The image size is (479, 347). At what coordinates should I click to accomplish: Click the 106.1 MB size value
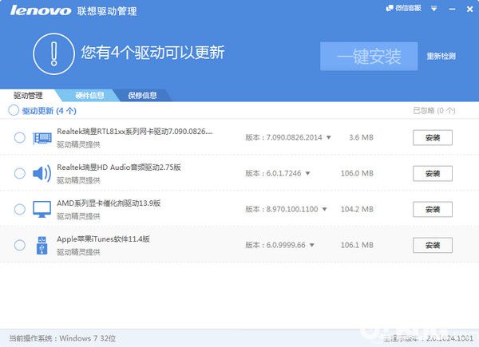click(357, 245)
